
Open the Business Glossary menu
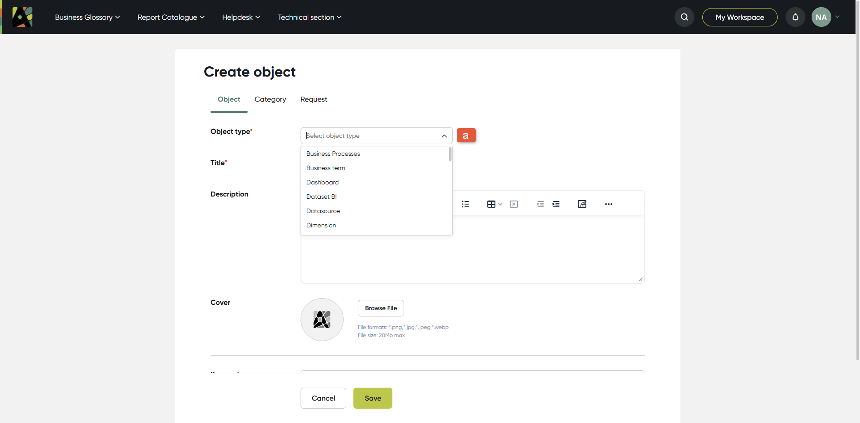87,17
